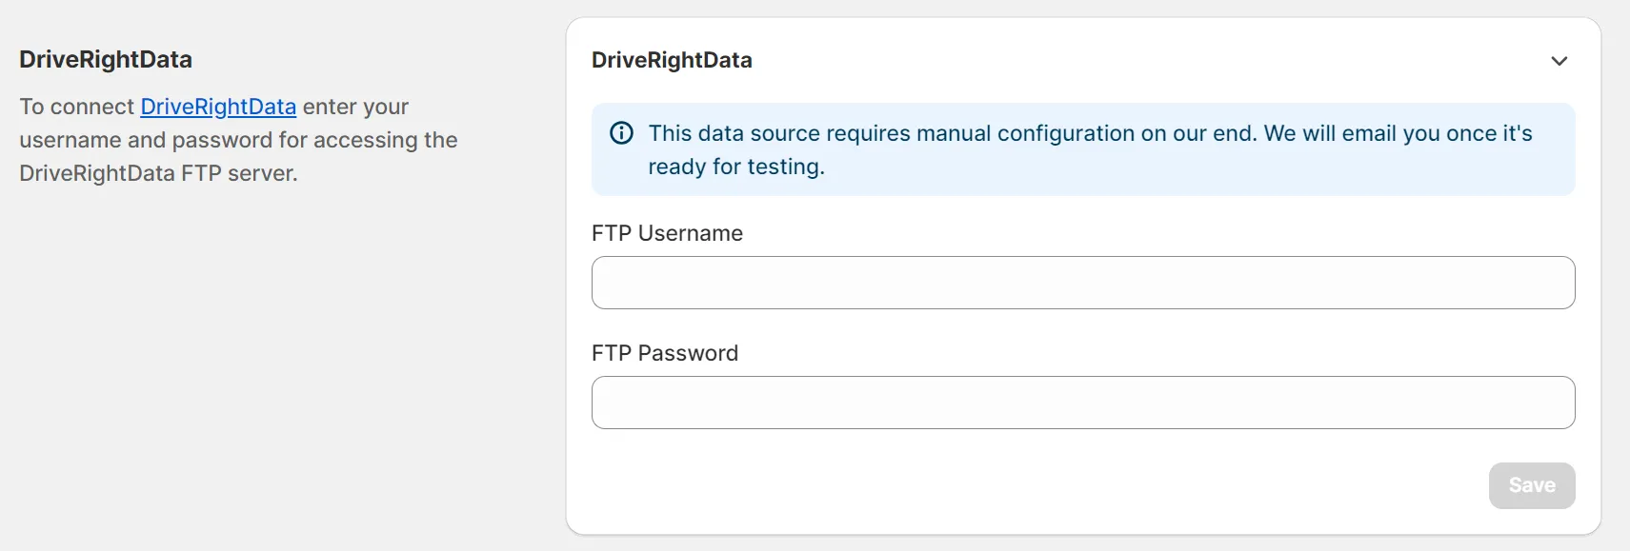Click the DriveRightData card header title
Viewport: 1630px width, 551px height.
click(x=672, y=60)
